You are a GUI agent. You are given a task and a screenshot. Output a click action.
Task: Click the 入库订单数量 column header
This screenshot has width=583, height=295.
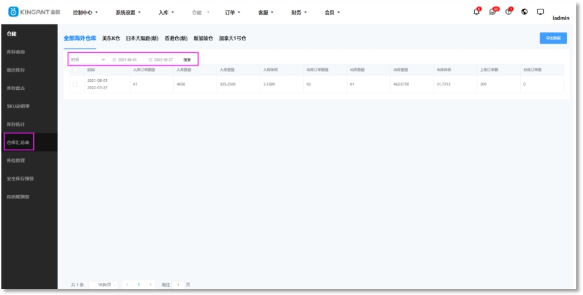coord(144,70)
